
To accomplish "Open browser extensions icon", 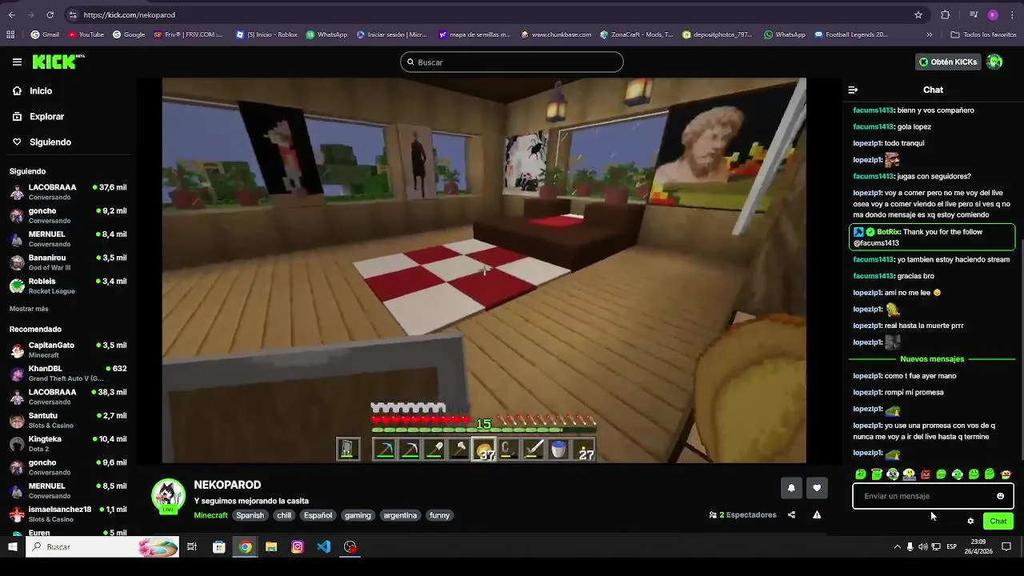I will tap(945, 14).
